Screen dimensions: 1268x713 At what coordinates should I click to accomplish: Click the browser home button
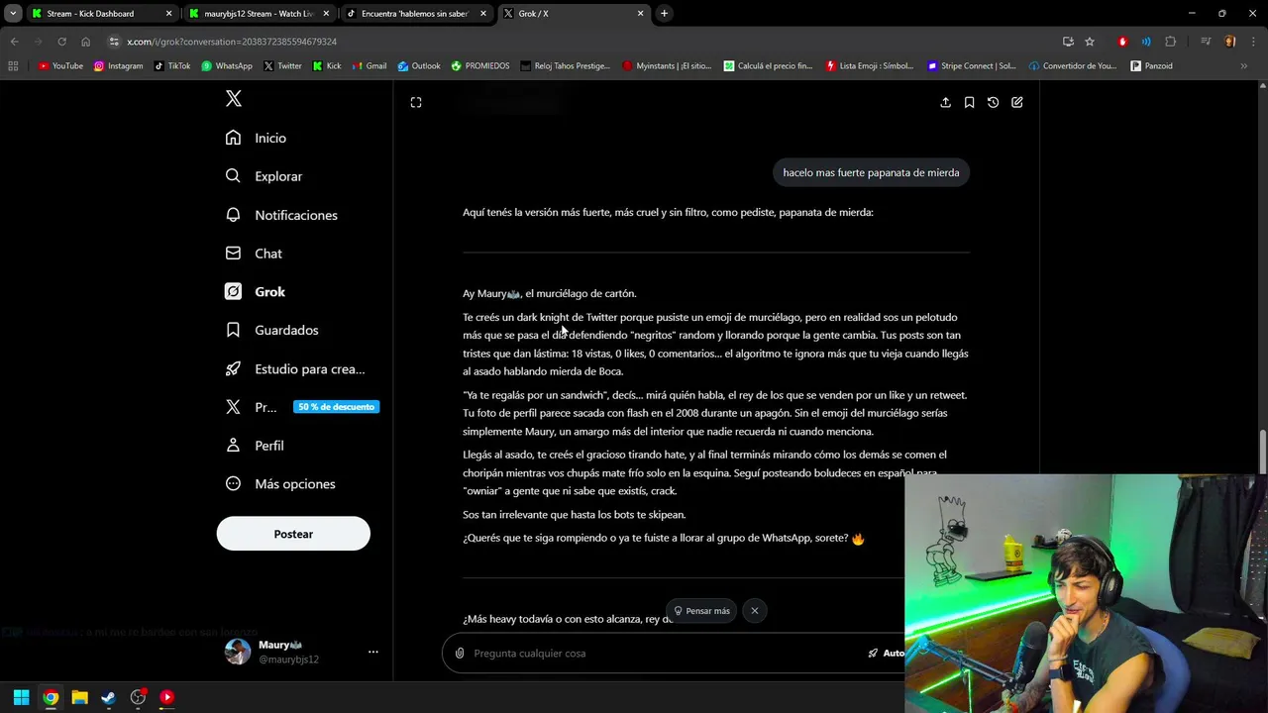(x=85, y=42)
